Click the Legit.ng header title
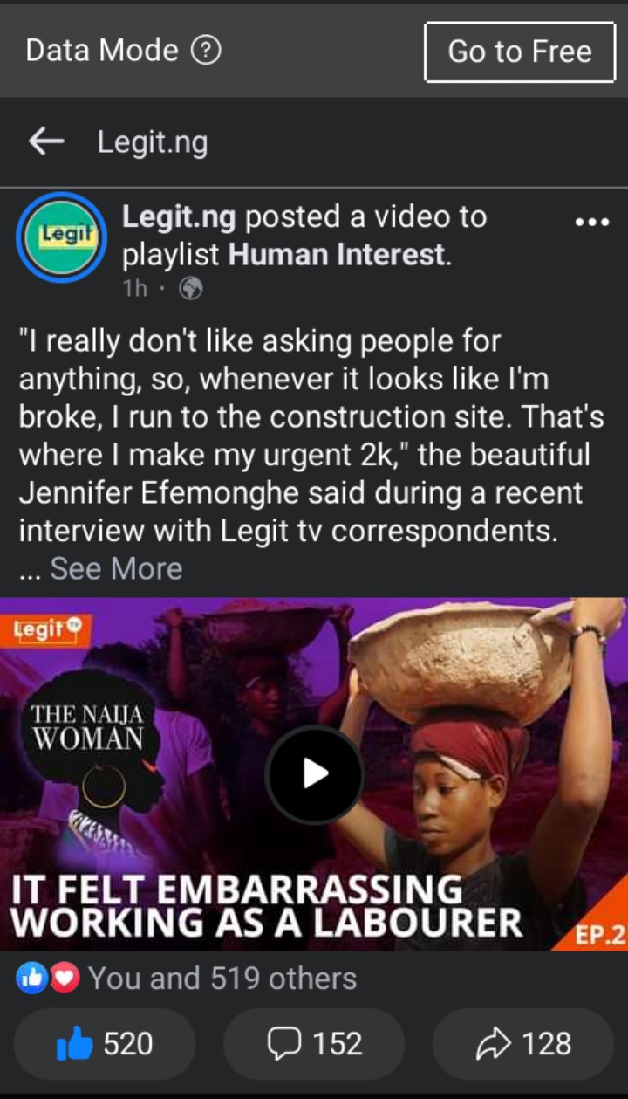 tap(153, 142)
